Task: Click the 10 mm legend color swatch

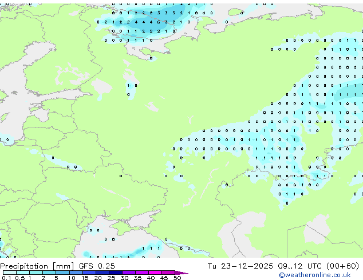Action: pos(76,273)
